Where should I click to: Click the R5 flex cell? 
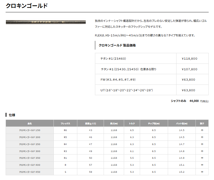click(65, 137)
